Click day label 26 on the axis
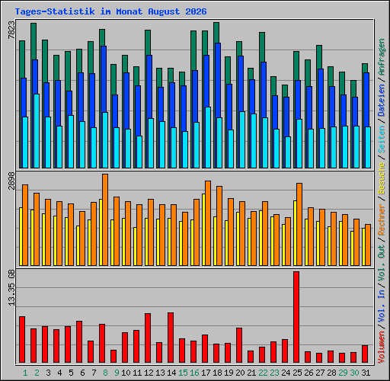Viewport: 390px width, 381px height. 308,373
